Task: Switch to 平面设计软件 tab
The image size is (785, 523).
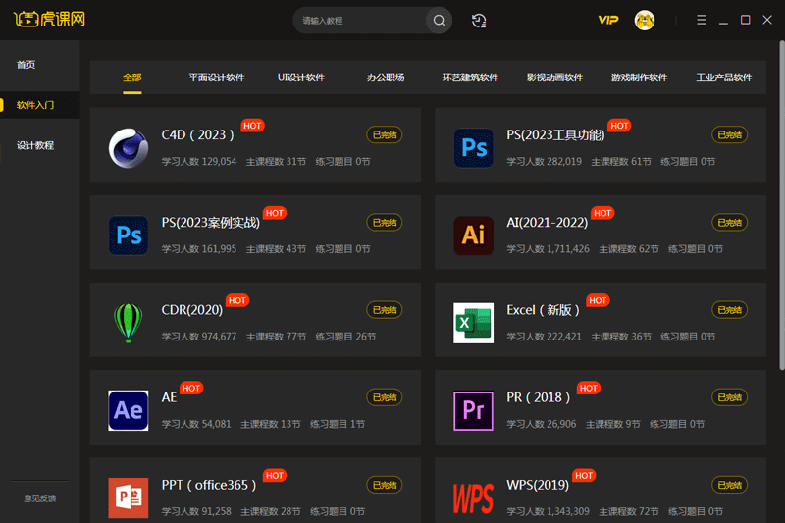Action: click(x=216, y=78)
